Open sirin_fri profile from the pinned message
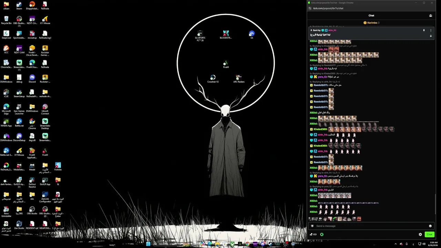This screenshot has height=248, width=441. [x=332, y=30]
